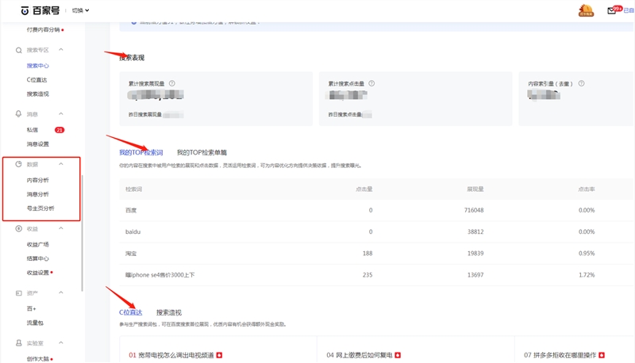Viewport: 635px width, 363px height.
Task: Open the 切换 account dropdown
Action: click(x=80, y=10)
